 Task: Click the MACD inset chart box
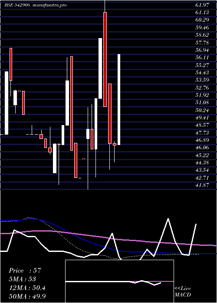point(119,281)
